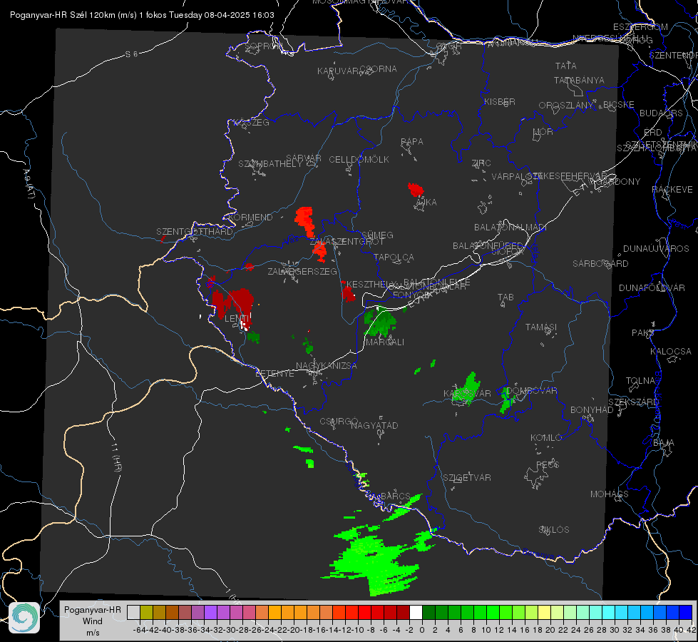Click the CSORNA label
698x642 pixels.
pyautogui.click(x=379, y=69)
